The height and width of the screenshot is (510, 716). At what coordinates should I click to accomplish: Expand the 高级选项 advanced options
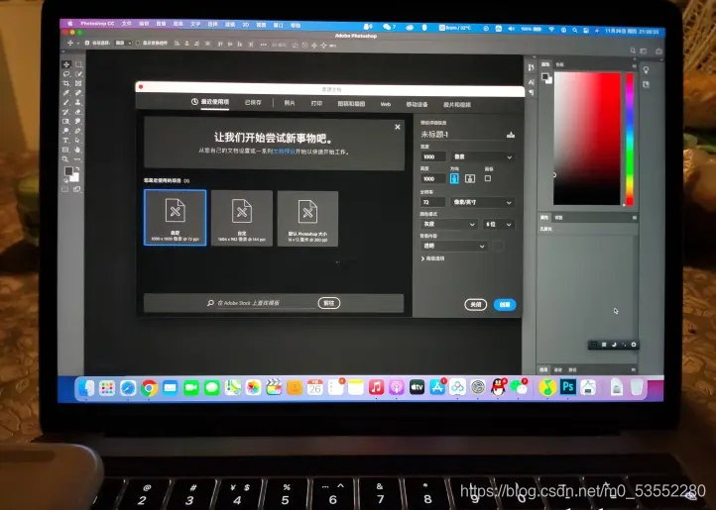(x=432, y=258)
